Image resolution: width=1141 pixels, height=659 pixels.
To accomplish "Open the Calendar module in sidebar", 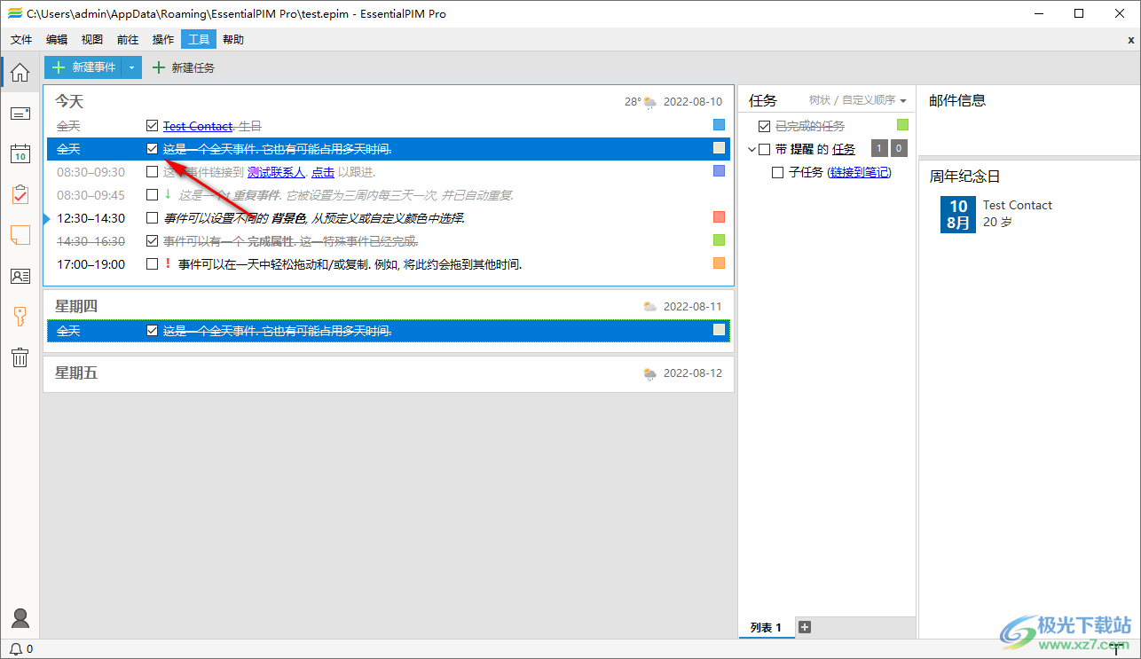I will click(20, 153).
